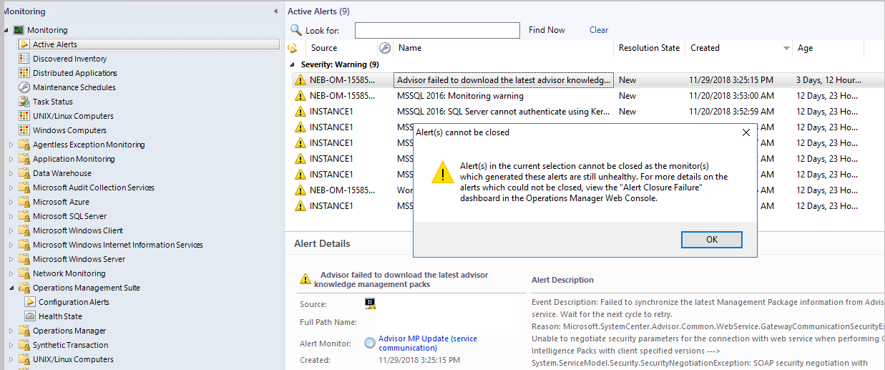Collapse the Operations Management Suite folder
The width and height of the screenshot is (885, 370).
click(x=11, y=288)
